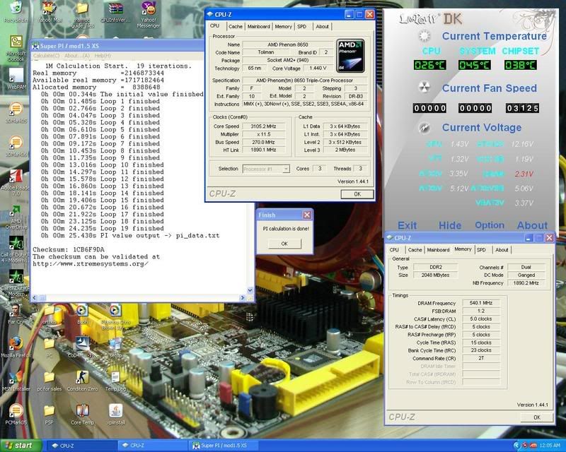The height and width of the screenshot is (452, 566).
Task: Open the SPD tab in lower CPU-Z window
Action: pos(481,249)
